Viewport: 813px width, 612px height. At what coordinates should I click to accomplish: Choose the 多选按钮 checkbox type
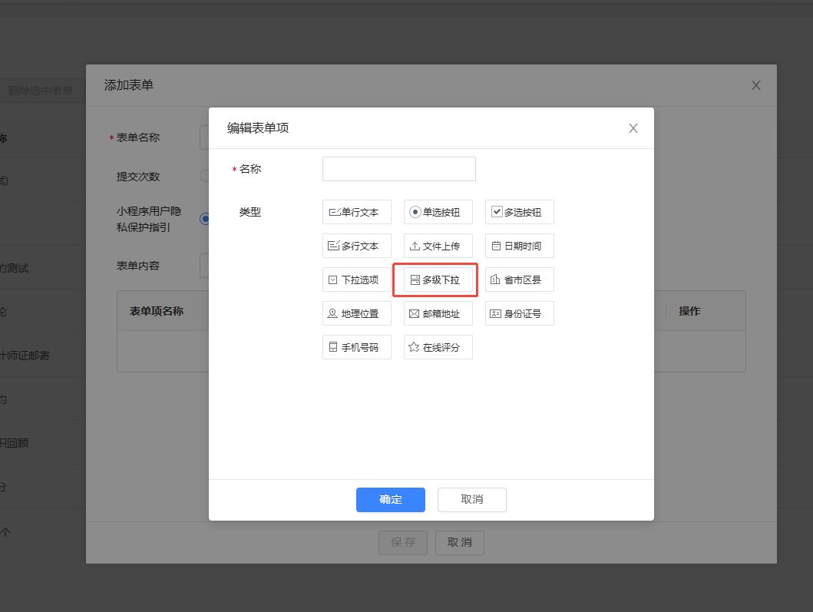click(x=519, y=212)
